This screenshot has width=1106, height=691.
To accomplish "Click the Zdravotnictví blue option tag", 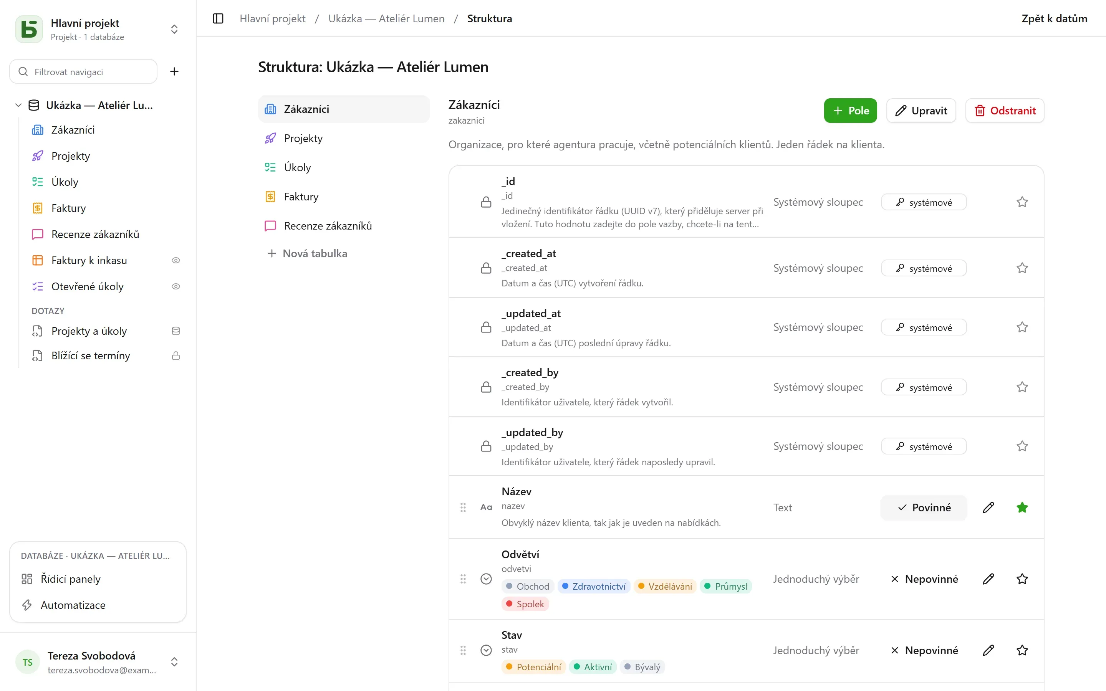I will [594, 586].
